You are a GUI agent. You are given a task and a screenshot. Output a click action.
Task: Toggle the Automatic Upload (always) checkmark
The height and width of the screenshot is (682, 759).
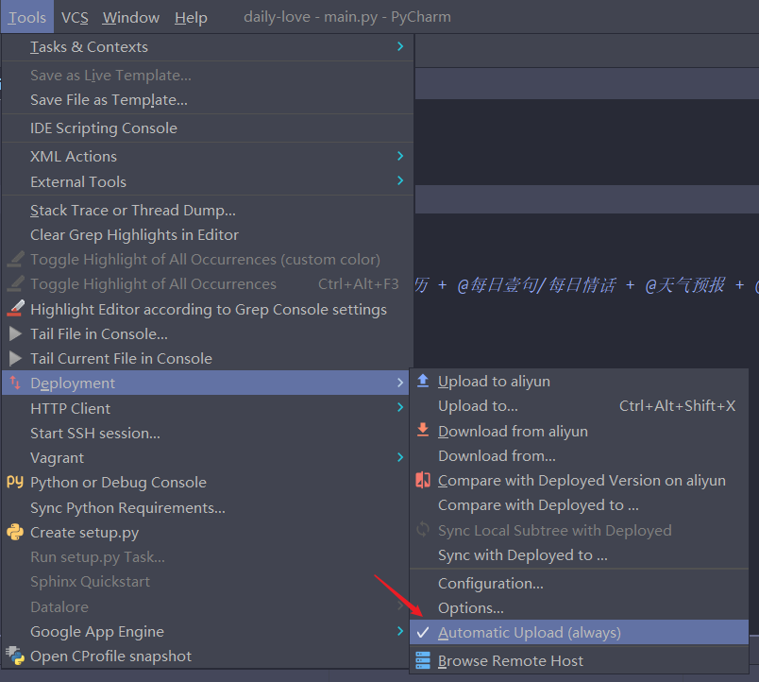(423, 632)
